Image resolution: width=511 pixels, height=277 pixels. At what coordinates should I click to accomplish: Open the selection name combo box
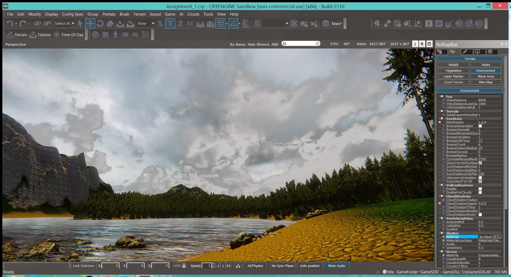pyautogui.click(x=276, y=23)
